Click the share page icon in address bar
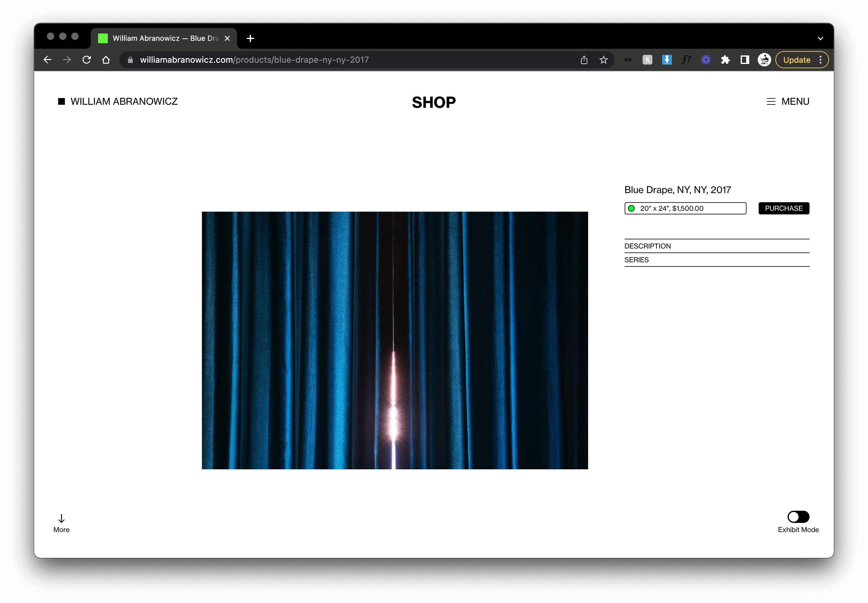Image resolution: width=868 pixels, height=603 pixels. 584,60
